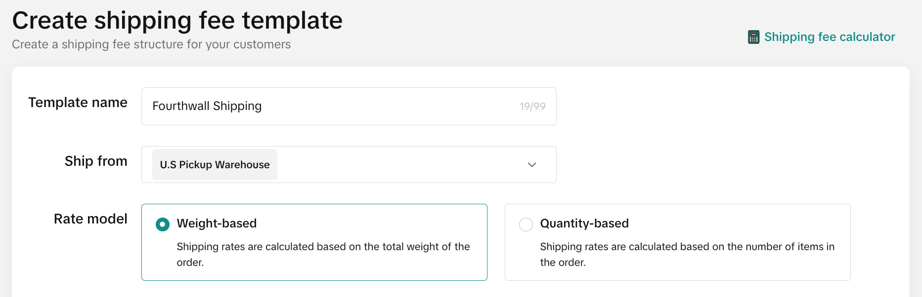
Task: Click the Fourthwall Shipping text in the name field
Action: coord(207,106)
